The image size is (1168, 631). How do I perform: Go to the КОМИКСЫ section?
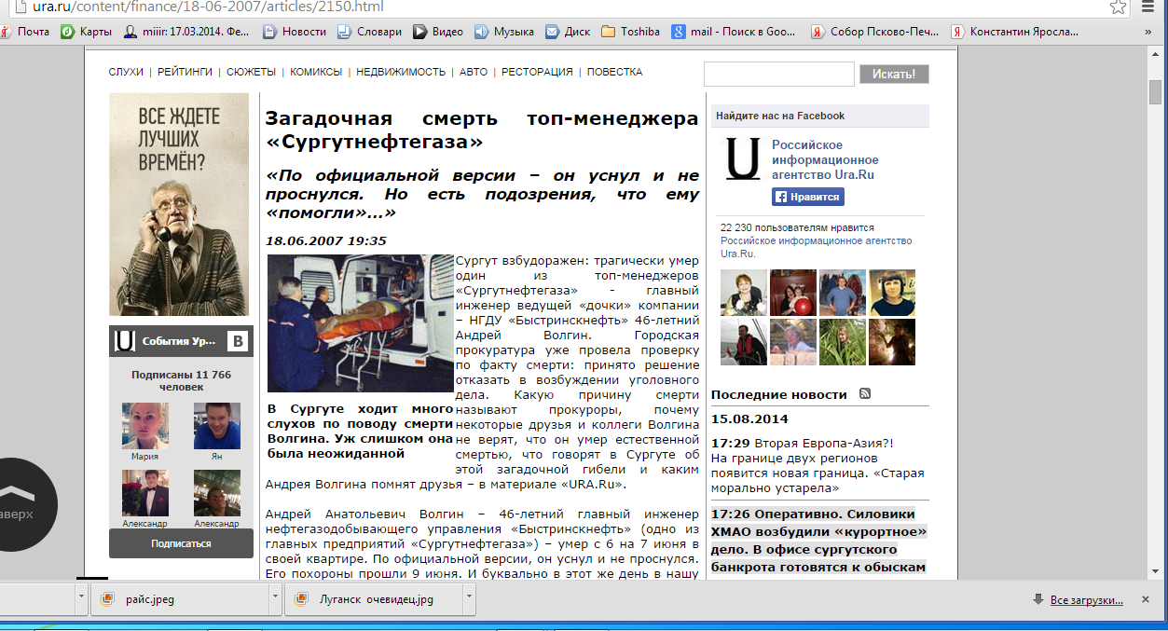316,72
